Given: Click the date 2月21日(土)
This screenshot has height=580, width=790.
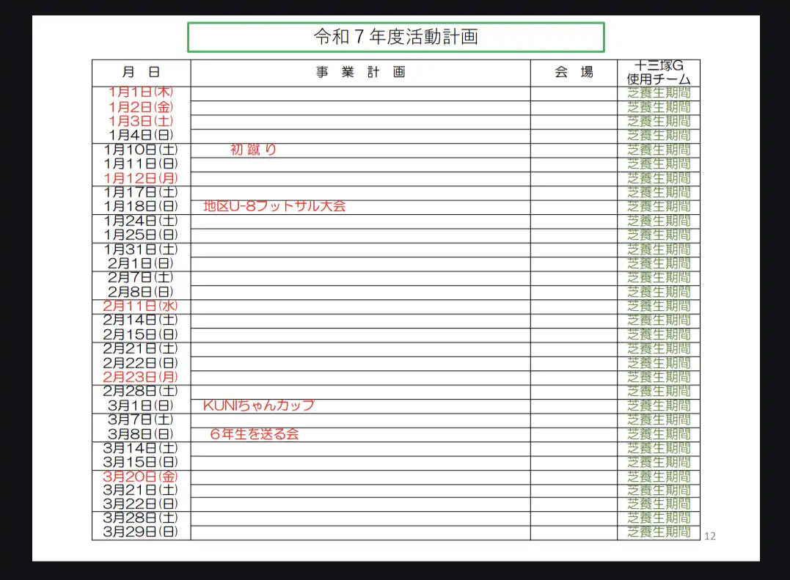Looking at the screenshot, I should (141, 348).
